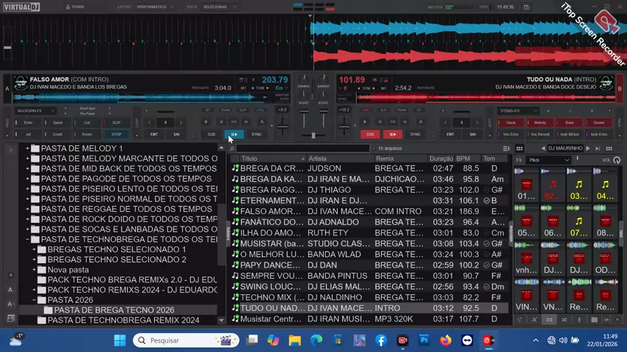
Task: Open Firefox from the taskbar
Action: pos(446,340)
